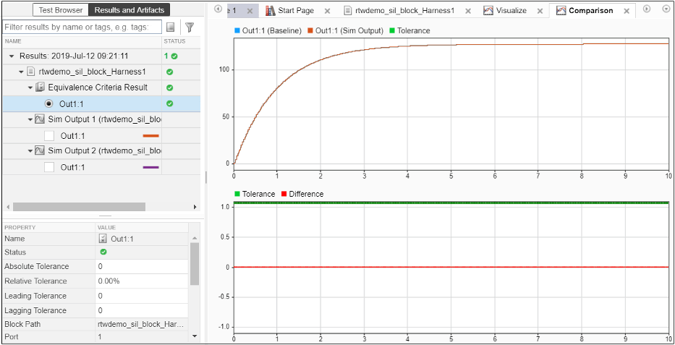Focus the filter results input field

tap(82, 27)
